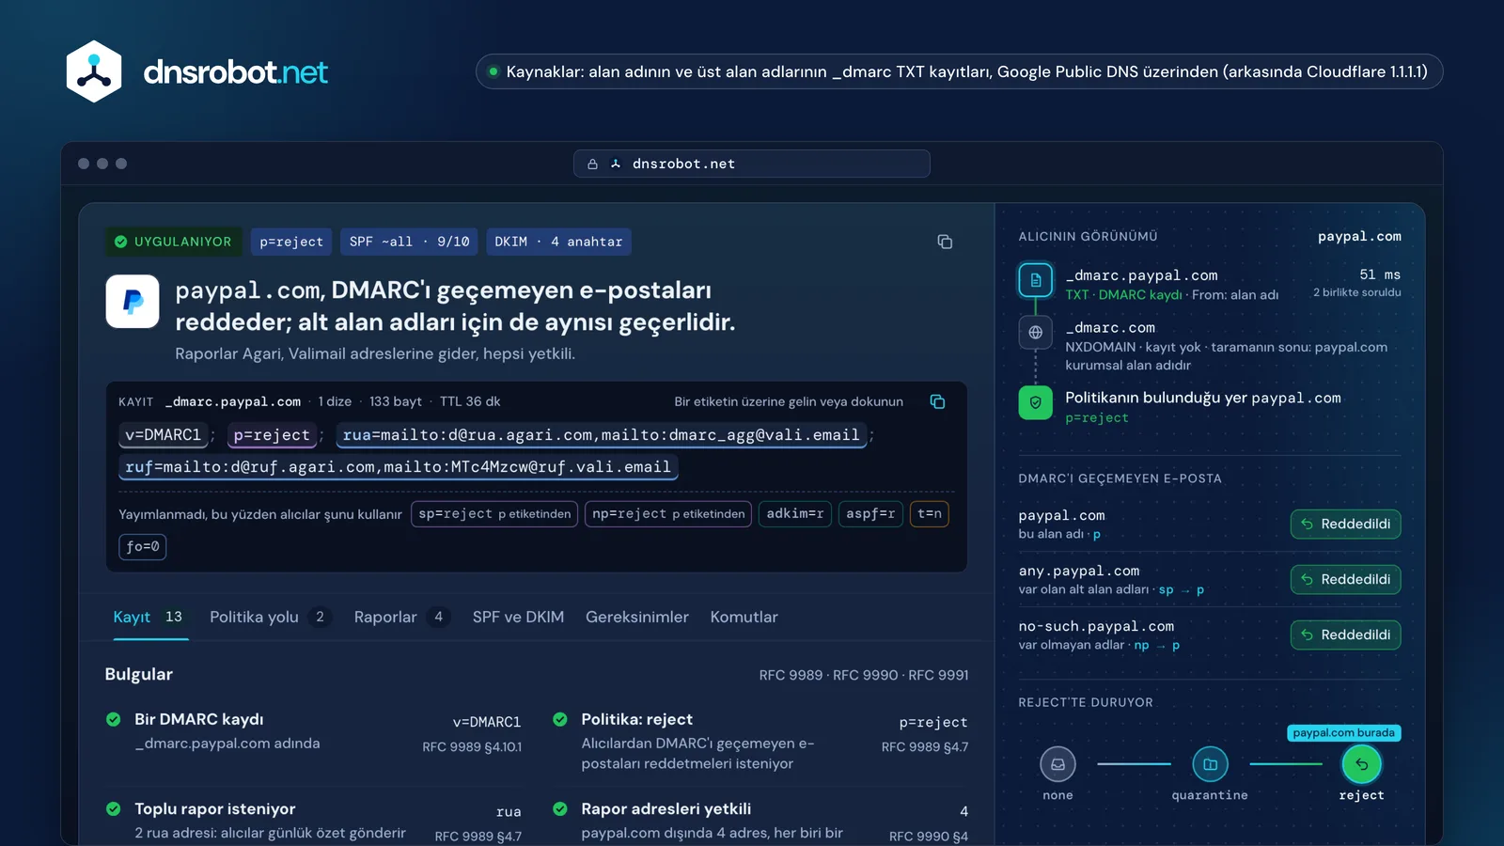Click the RFC 9989 §4.10.1 reference
Image resolution: width=1504 pixels, height=846 pixels.
(x=472, y=747)
